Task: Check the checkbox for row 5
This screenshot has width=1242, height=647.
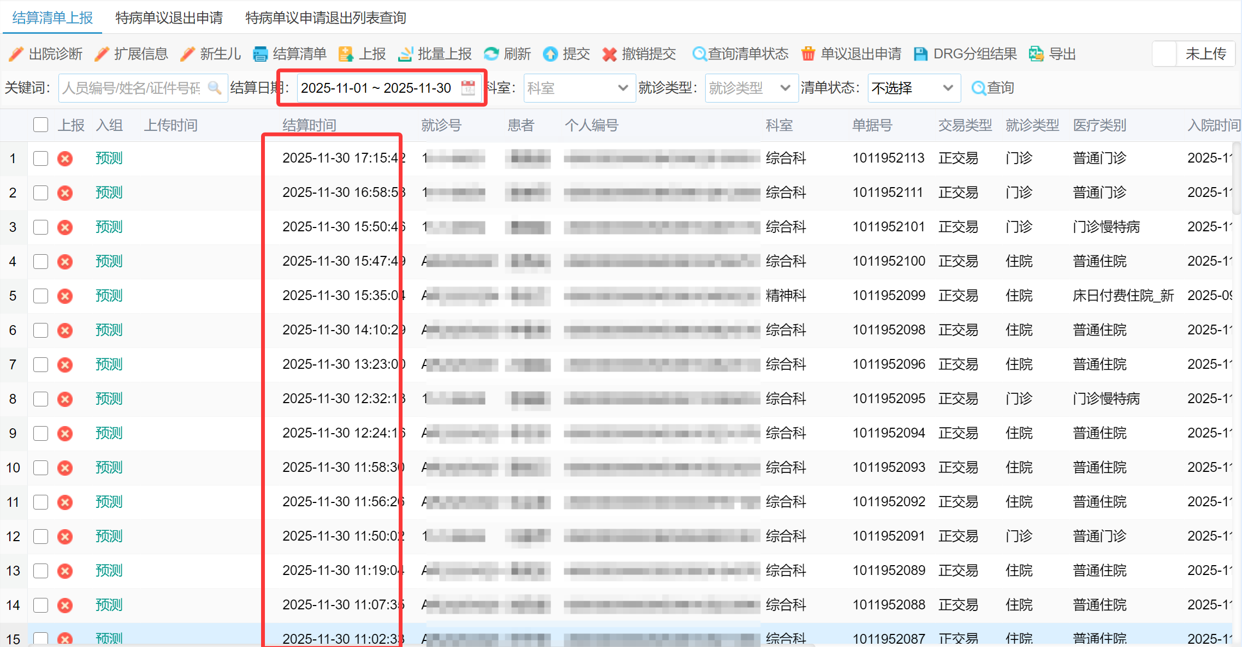Action: (40, 296)
